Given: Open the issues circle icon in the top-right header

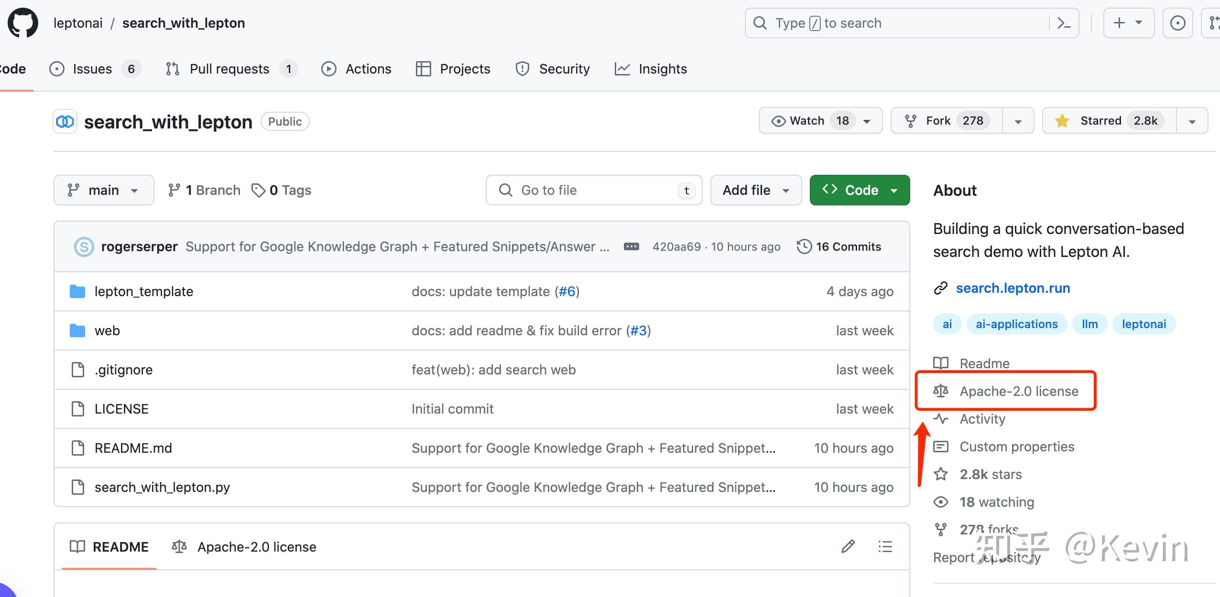Looking at the screenshot, I should click(1177, 23).
